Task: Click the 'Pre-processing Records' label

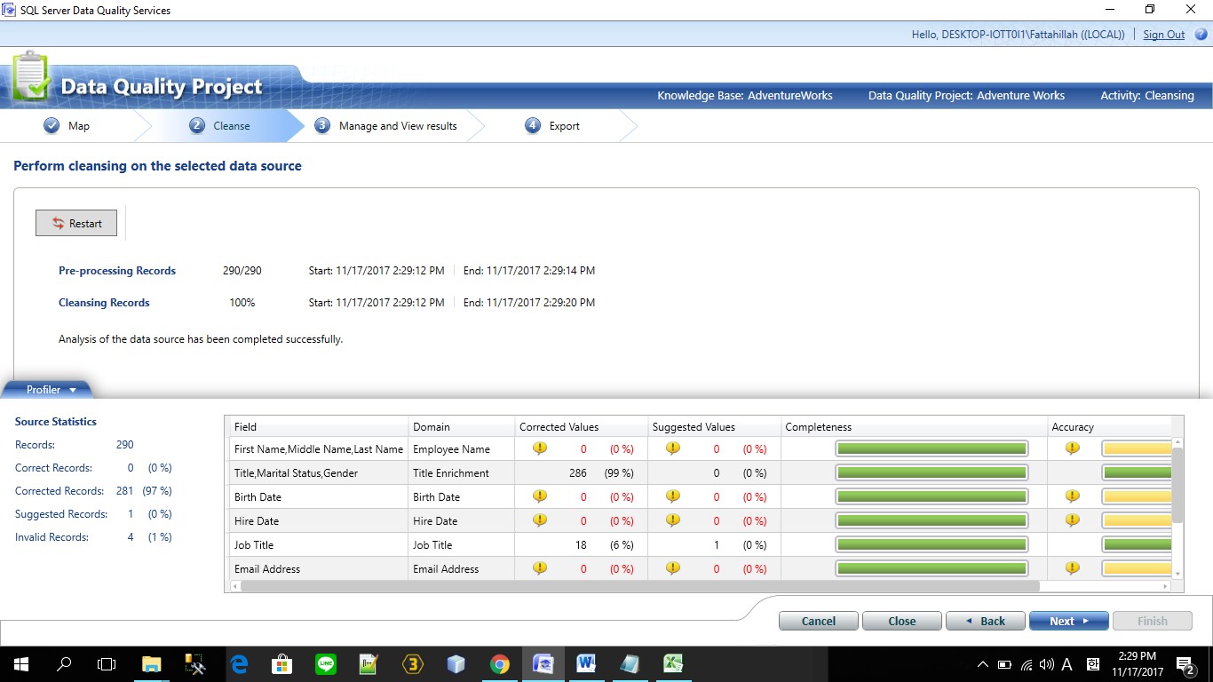Action: point(117,271)
